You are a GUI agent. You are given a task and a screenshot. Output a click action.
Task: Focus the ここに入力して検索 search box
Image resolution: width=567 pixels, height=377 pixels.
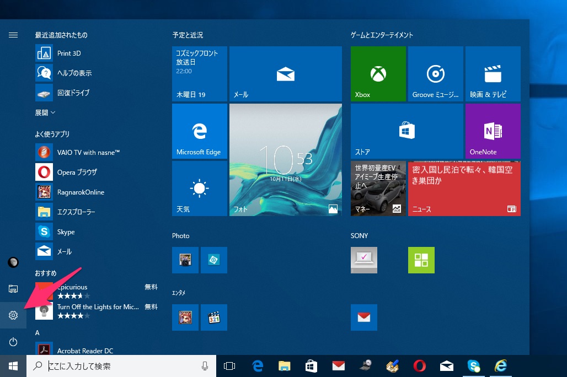(x=121, y=366)
